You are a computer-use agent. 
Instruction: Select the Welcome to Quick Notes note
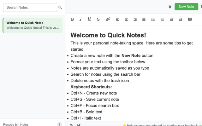33,25
